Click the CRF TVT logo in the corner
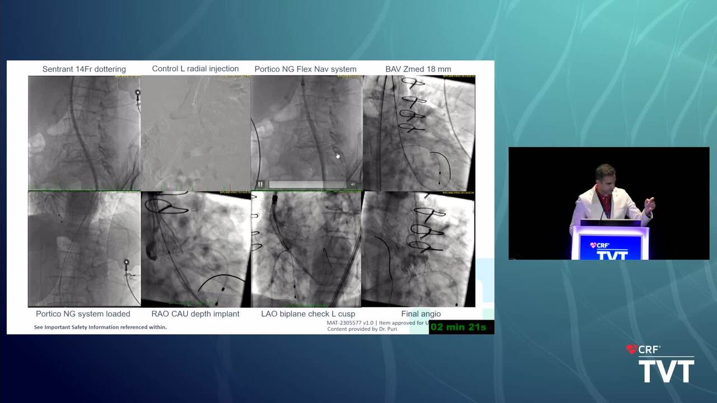The height and width of the screenshot is (403, 717). tap(660, 364)
